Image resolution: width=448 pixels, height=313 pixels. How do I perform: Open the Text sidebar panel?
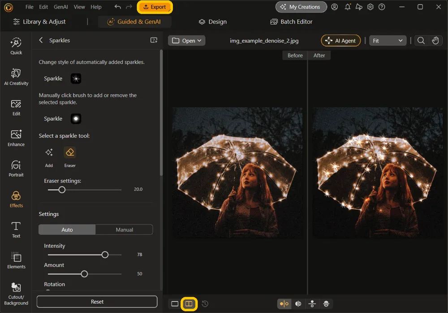click(x=16, y=230)
